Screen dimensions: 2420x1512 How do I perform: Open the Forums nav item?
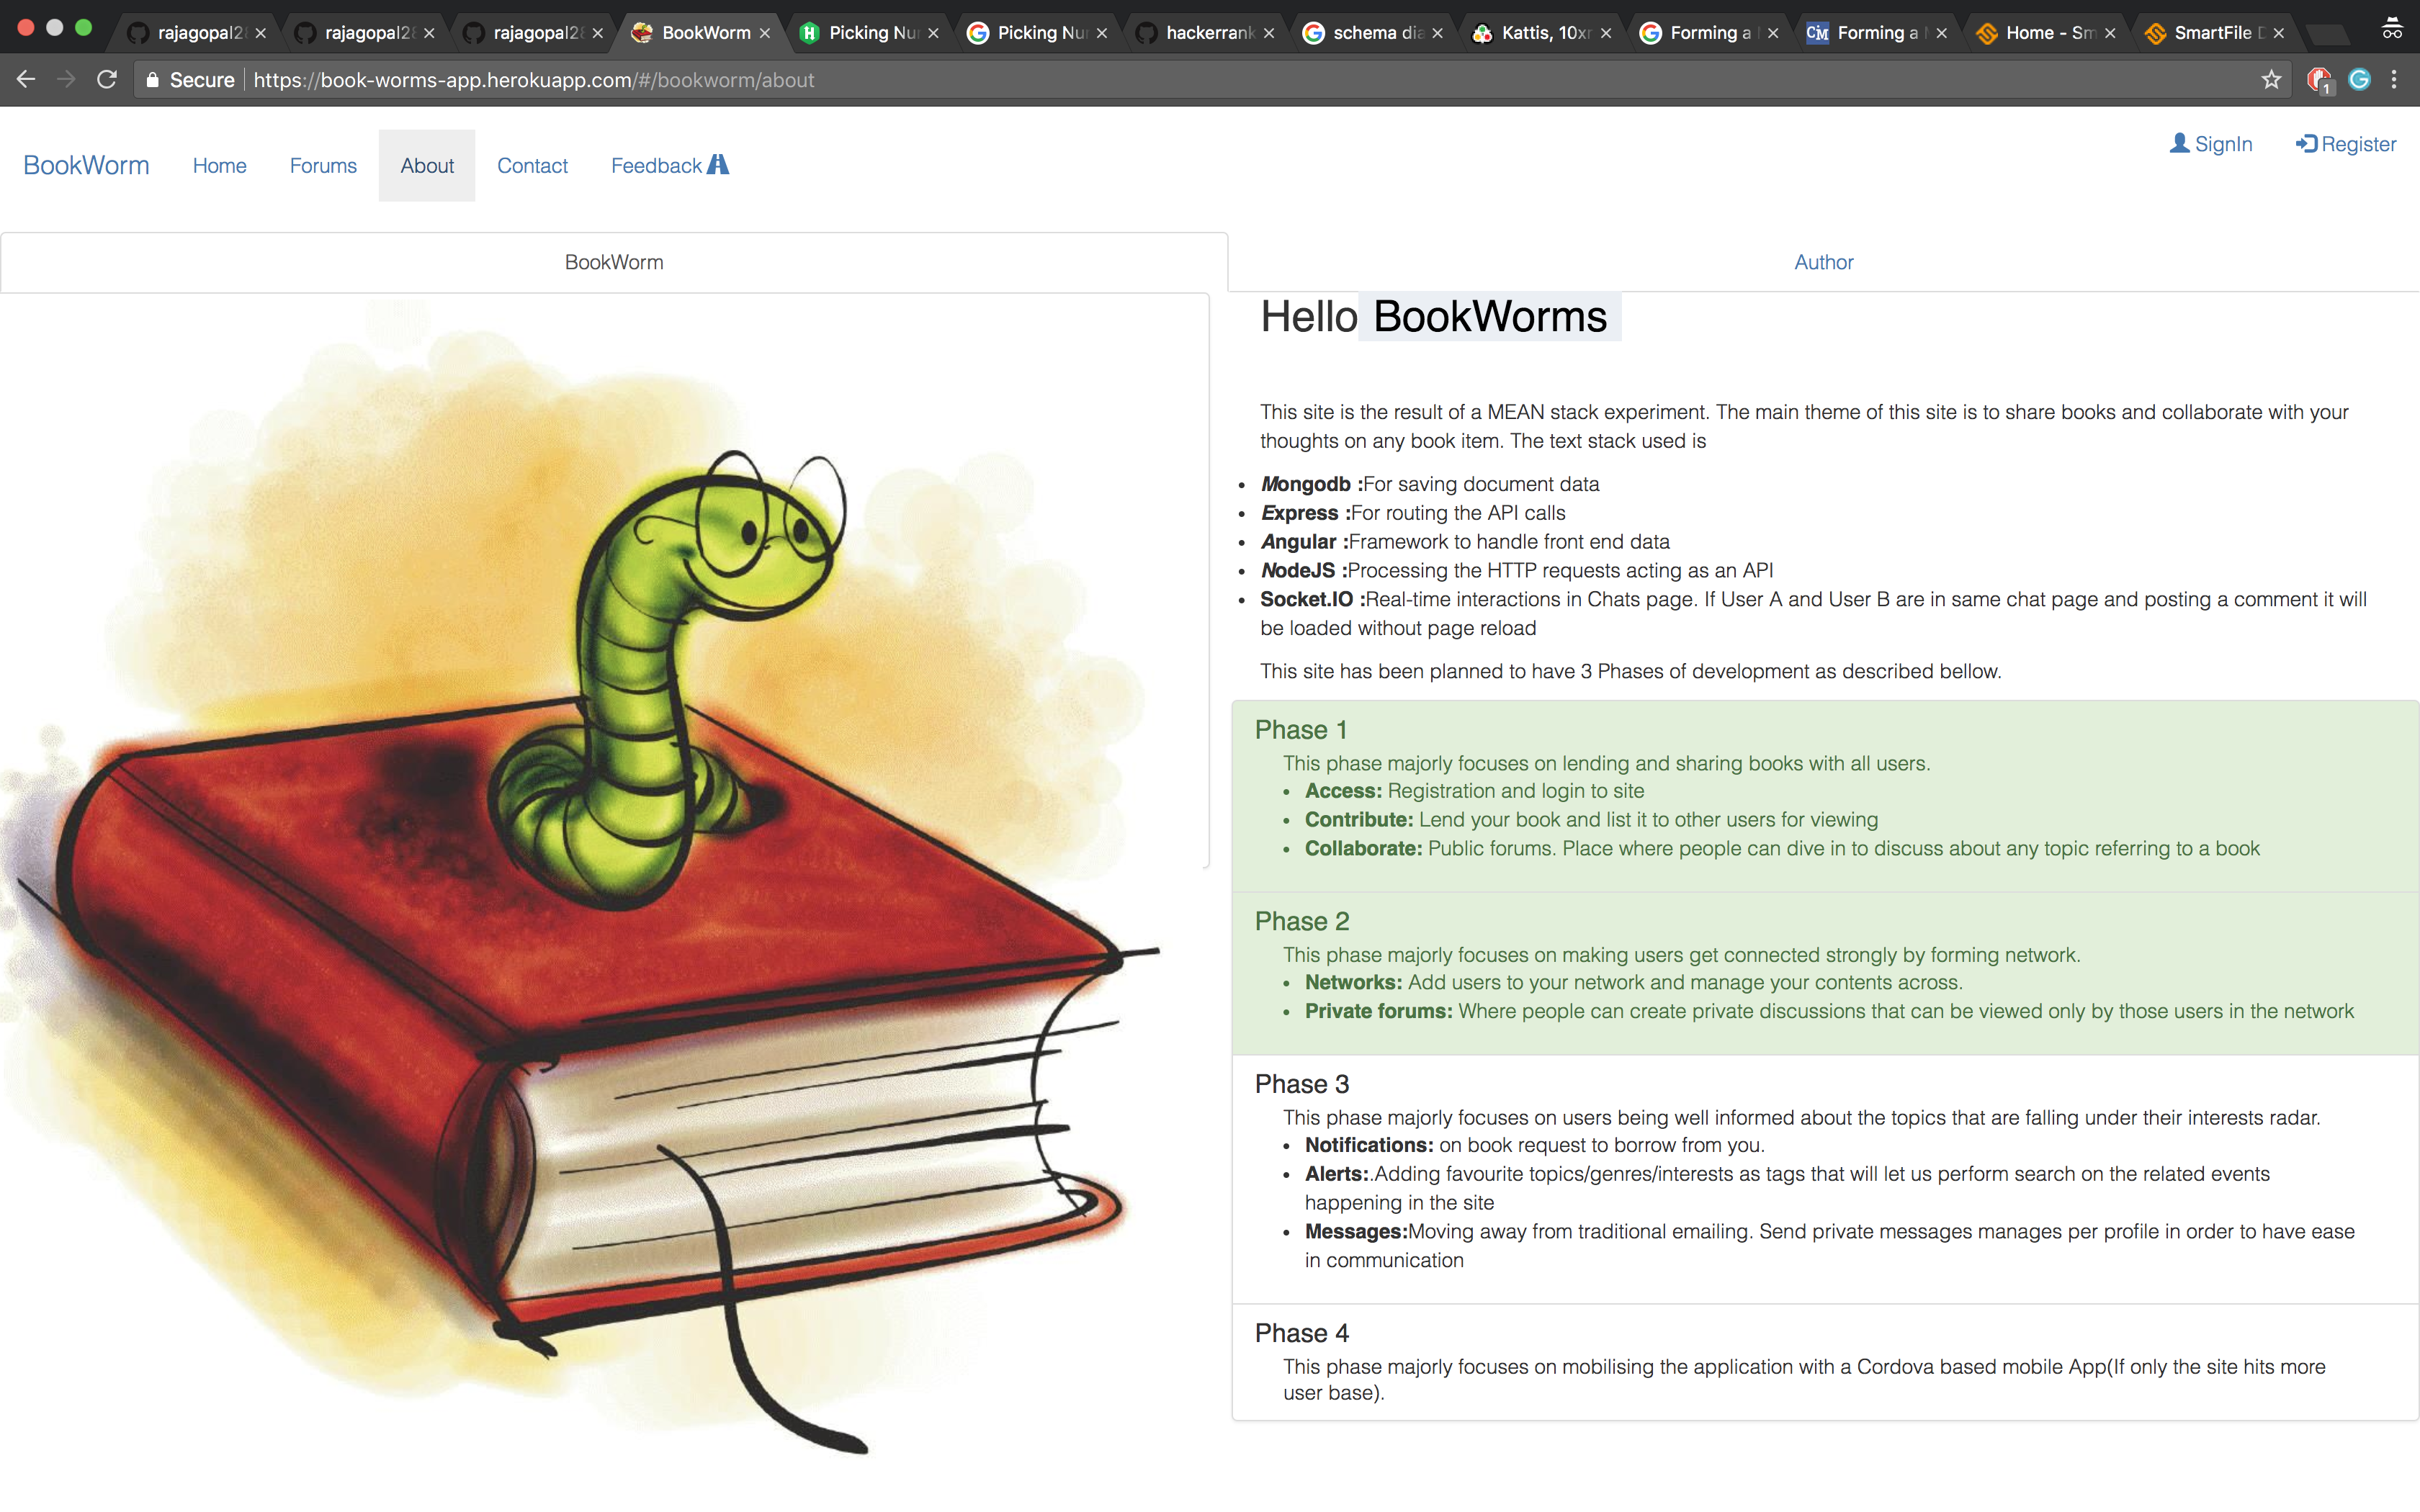point(323,166)
